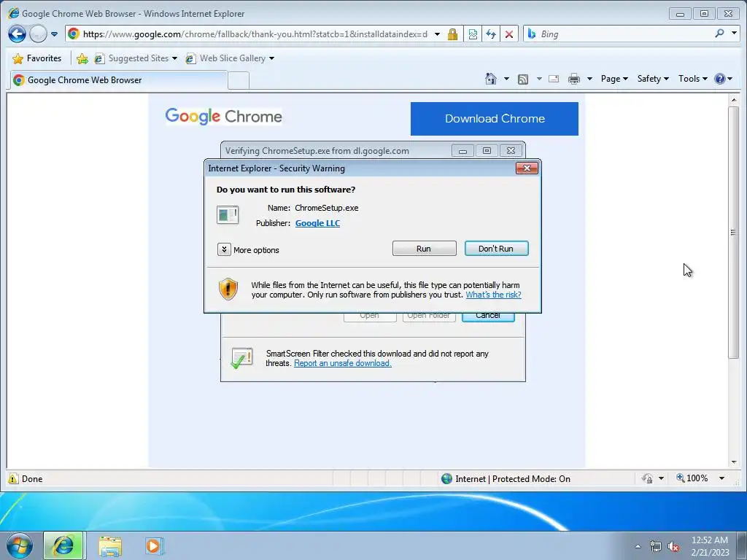Open Report an unsafe download link
Viewport: 747px width, 560px height.
pos(343,363)
